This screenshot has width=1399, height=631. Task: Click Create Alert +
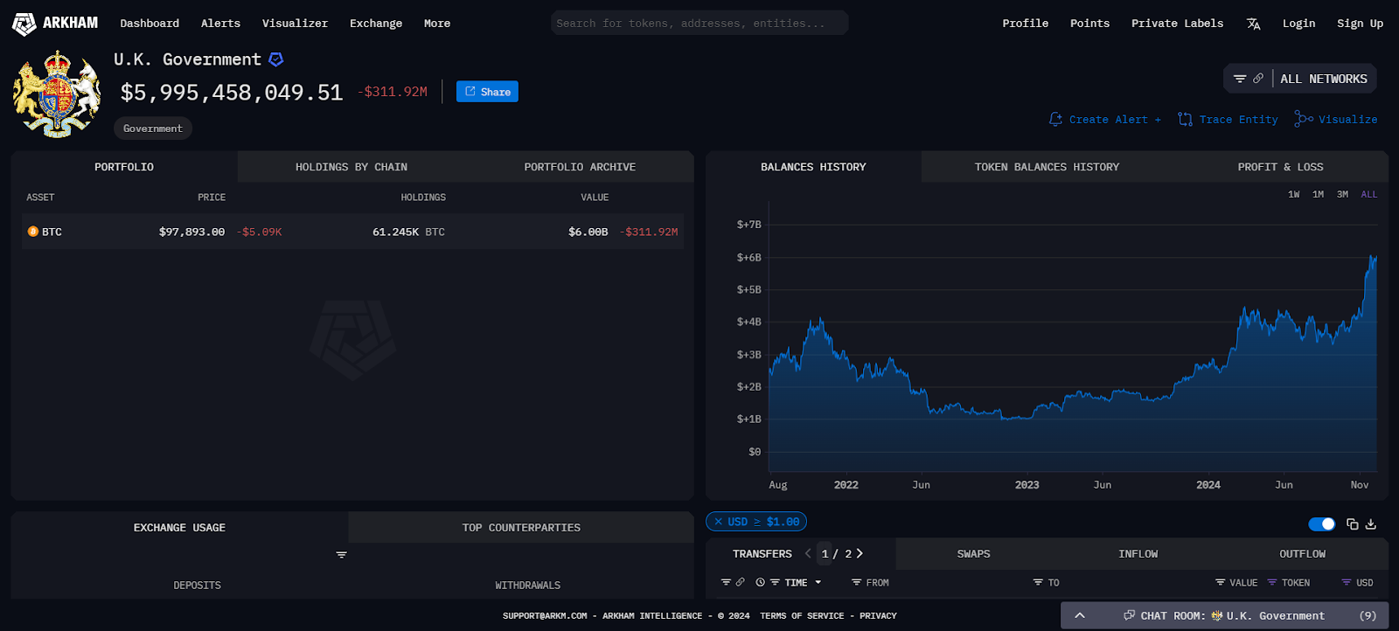point(1105,120)
